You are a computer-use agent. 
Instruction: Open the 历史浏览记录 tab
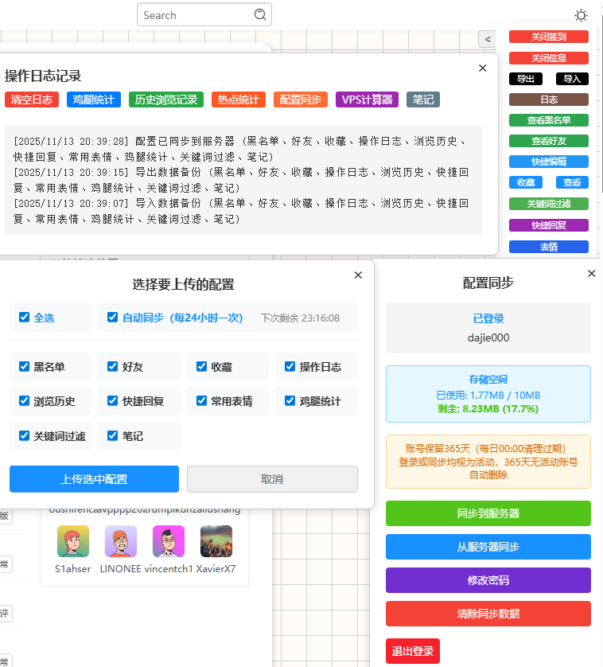click(166, 99)
